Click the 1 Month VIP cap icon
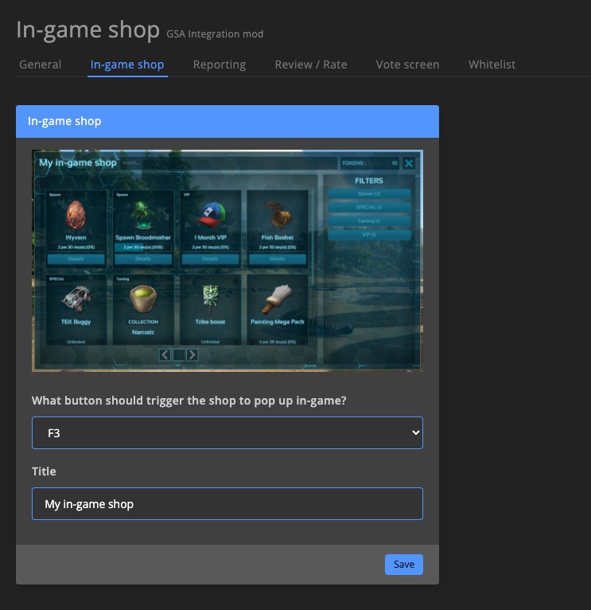This screenshot has height=610, width=591. pos(210,215)
